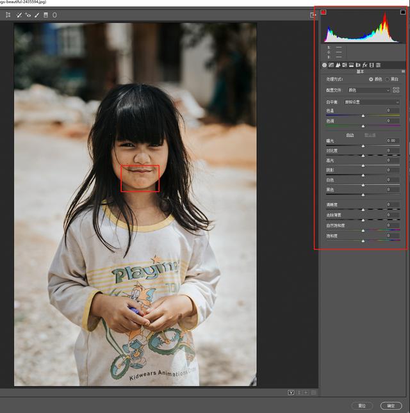410x413 pixels.
Task: Click the 对比度 contrast slider handle
Action: [363, 156]
